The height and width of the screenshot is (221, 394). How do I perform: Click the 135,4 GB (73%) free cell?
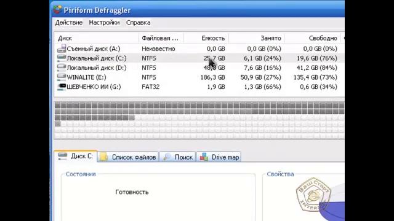[315, 77]
